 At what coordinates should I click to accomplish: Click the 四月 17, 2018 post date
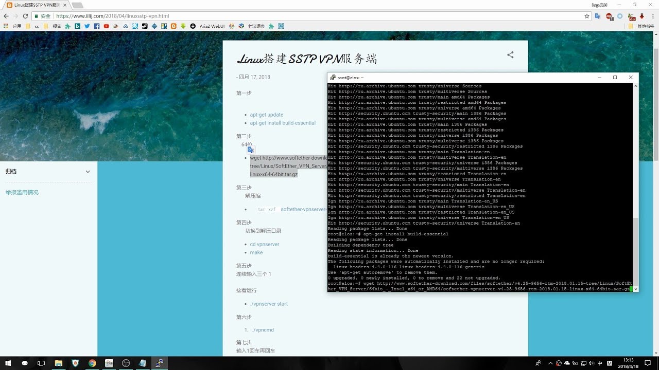pyautogui.click(x=254, y=77)
